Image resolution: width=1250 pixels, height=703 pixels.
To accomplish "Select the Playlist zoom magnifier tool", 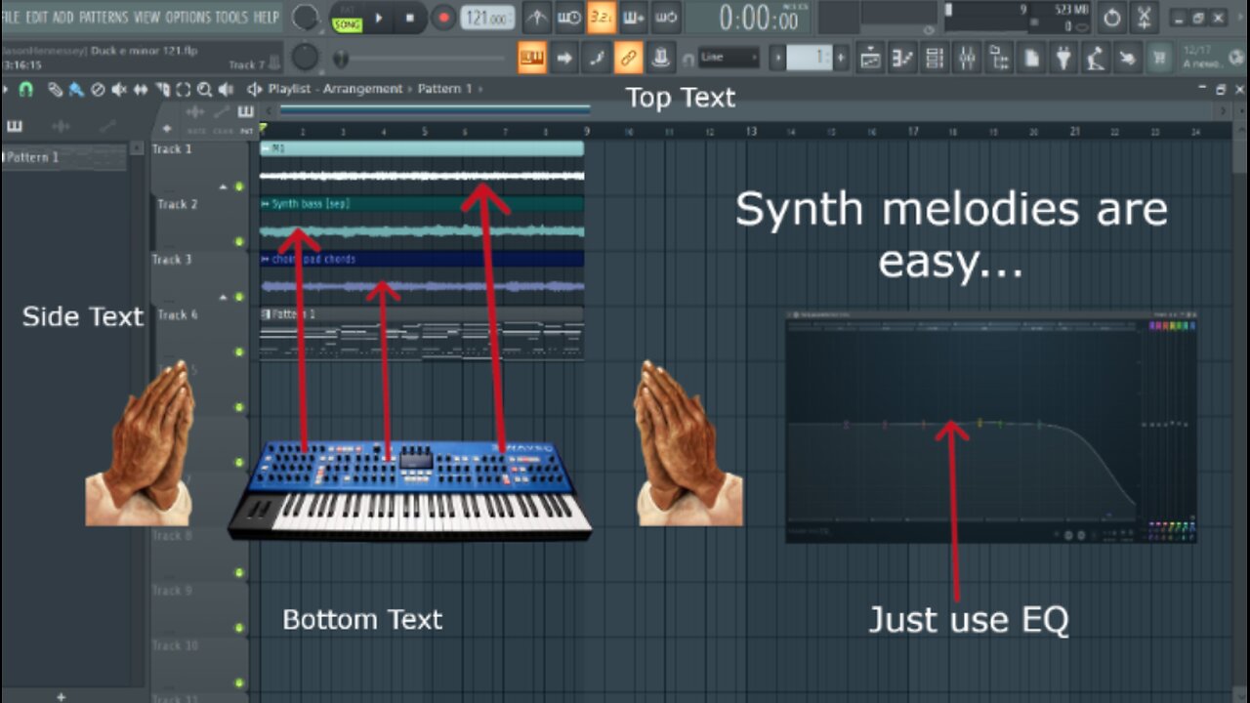I will tap(204, 89).
